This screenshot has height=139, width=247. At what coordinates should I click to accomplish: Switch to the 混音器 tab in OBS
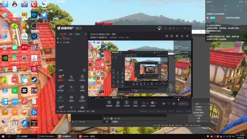(x=115, y=122)
